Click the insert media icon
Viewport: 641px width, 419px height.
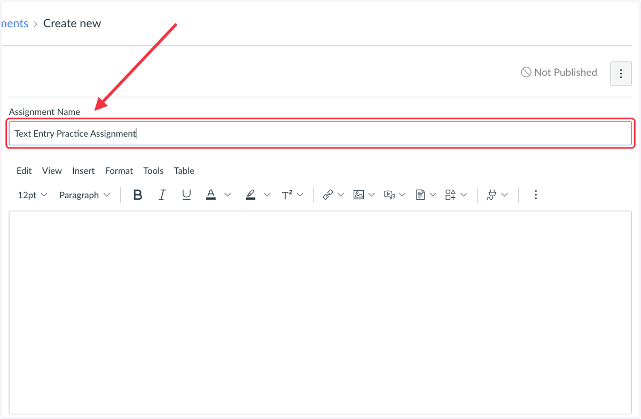[x=389, y=195]
